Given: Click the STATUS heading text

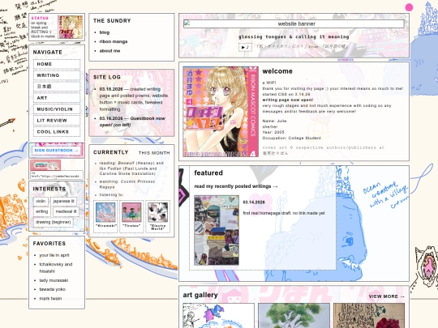Looking at the screenshot, I should (40, 18).
